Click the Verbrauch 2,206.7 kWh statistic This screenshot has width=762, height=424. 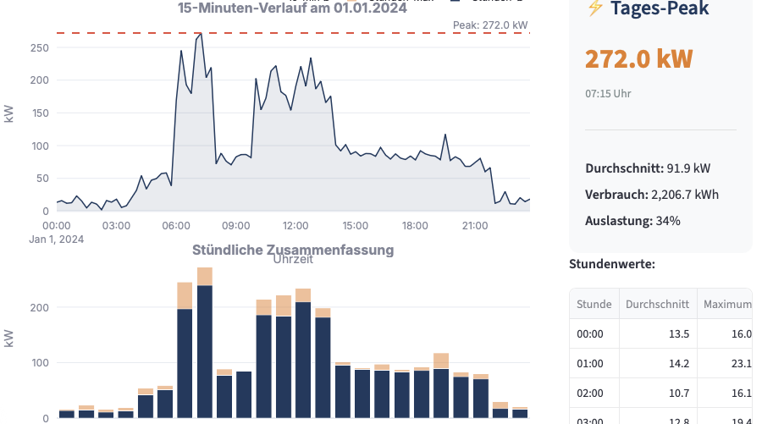(651, 195)
